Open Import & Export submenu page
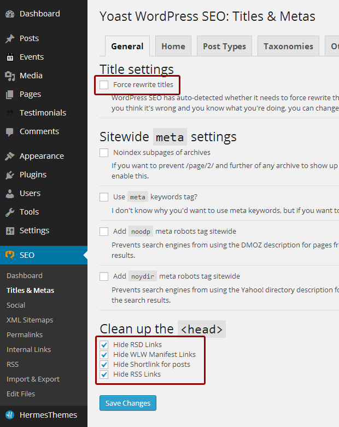 click(33, 379)
